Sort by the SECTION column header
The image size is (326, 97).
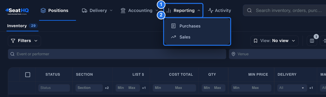(84, 74)
